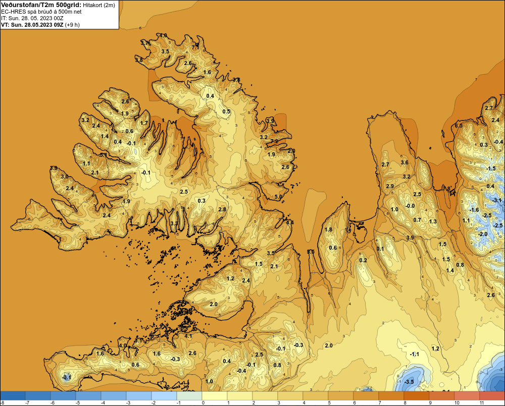
Task: Click the "3.3" temperature value
Action: click(174, 223)
